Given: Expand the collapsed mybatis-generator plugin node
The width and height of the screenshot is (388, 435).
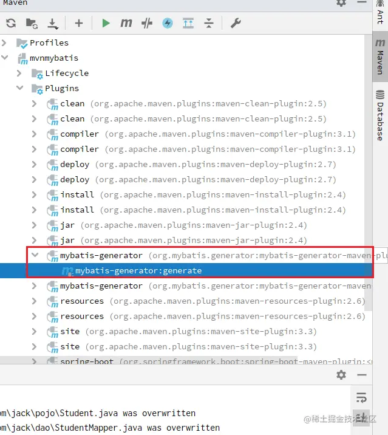Looking at the screenshot, I should (35, 286).
